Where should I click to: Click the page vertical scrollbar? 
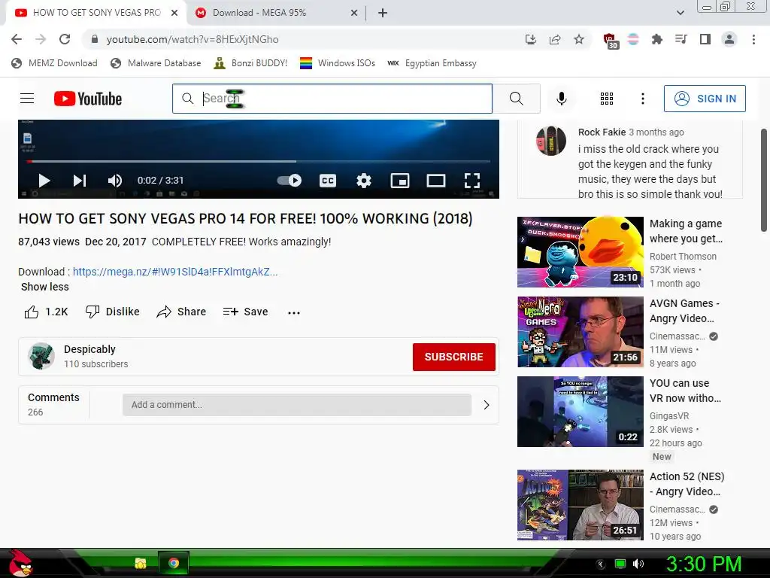click(764, 180)
